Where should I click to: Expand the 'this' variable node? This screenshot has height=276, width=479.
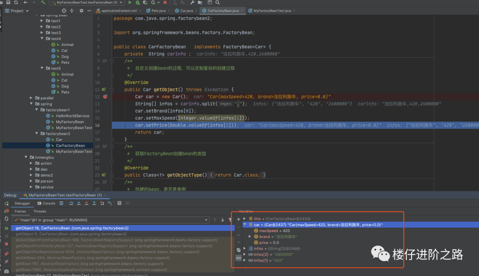(244, 219)
